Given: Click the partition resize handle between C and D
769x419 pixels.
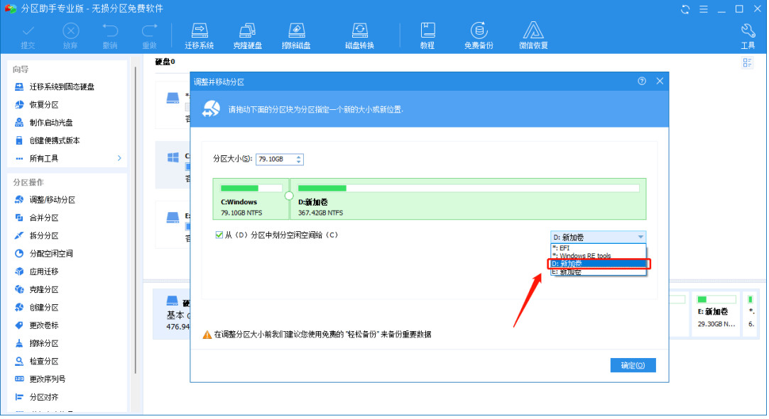Looking at the screenshot, I should click(289, 196).
